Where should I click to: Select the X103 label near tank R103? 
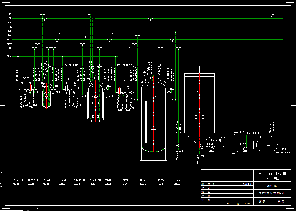click(x=123, y=80)
